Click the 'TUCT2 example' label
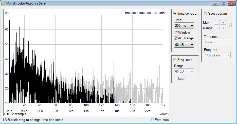 [x=15, y=114]
